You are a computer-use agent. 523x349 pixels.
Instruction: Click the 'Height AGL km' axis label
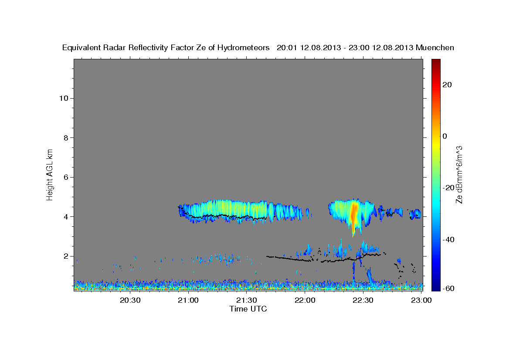[50, 174]
